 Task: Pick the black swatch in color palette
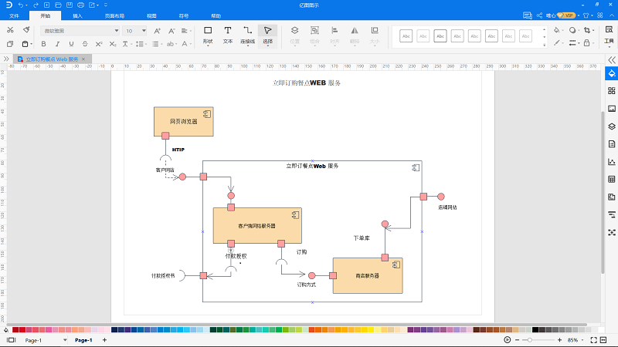click(535, 330)
